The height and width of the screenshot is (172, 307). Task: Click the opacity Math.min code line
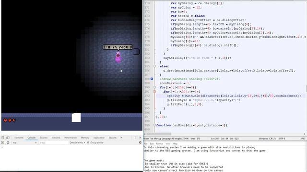point(234,96)
